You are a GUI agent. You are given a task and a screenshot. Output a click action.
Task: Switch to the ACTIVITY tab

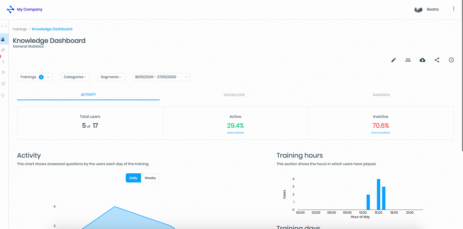coord(88,95)
